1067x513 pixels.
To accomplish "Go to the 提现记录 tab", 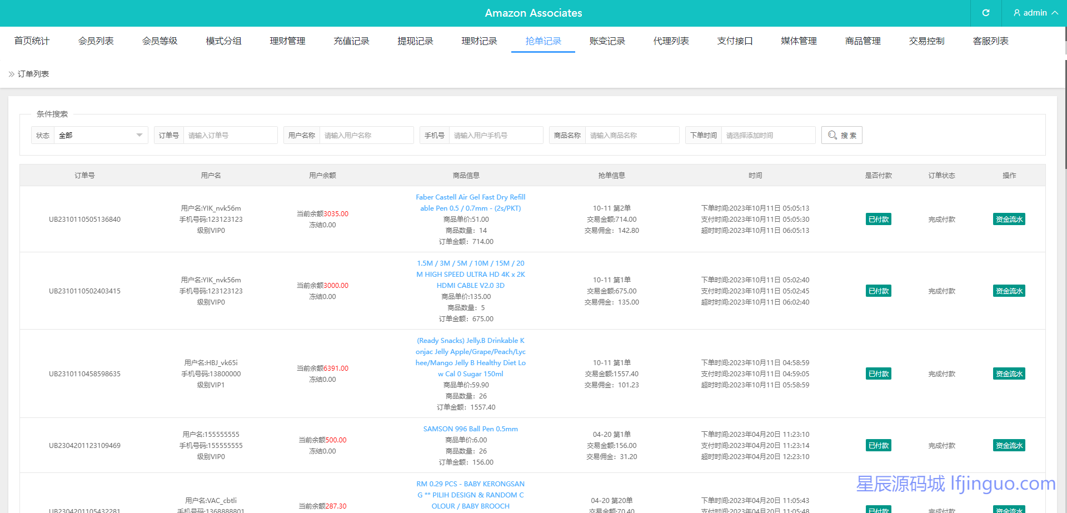I will click(x=415, y=41).
